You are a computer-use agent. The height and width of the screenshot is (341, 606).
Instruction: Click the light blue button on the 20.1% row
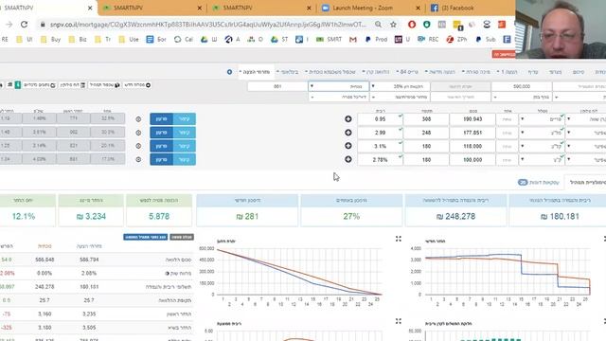[184, 146]
